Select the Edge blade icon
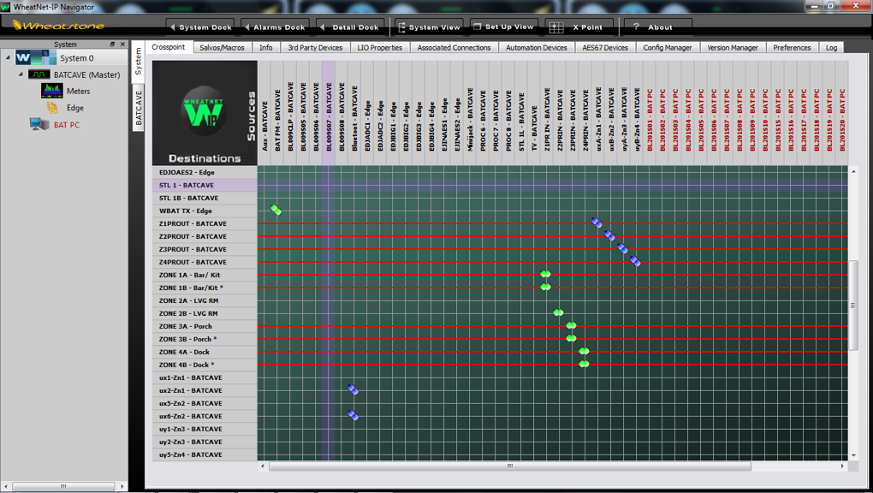The image size is (873, 493). [51, 108]
